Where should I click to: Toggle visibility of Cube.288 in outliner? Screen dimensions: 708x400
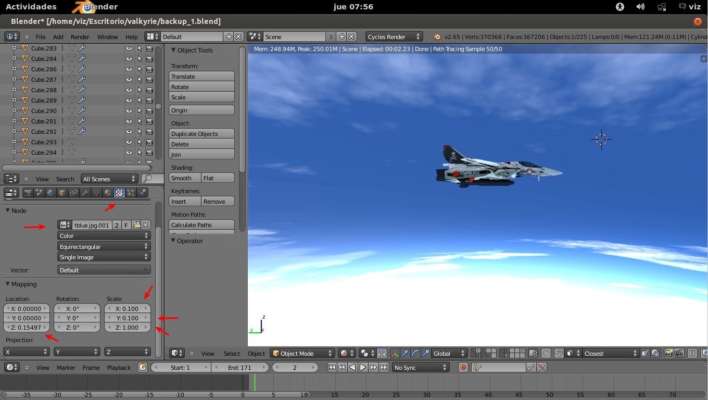click(129, 90)
